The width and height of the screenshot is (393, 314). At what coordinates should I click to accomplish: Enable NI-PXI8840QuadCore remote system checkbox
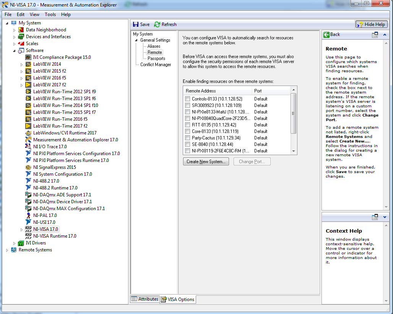tap(187, 118)
